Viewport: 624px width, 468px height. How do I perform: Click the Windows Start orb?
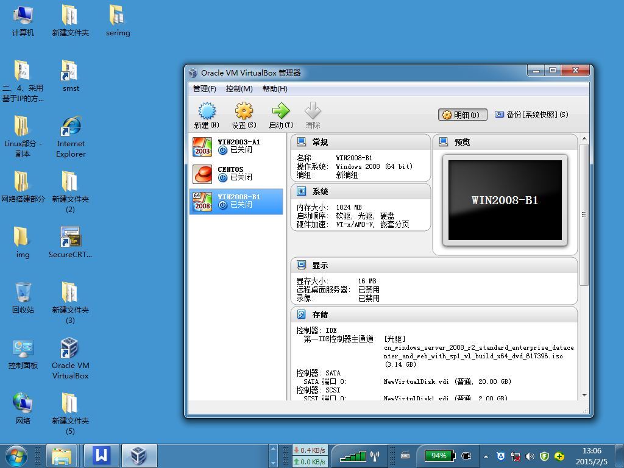[x=16, y=456]
